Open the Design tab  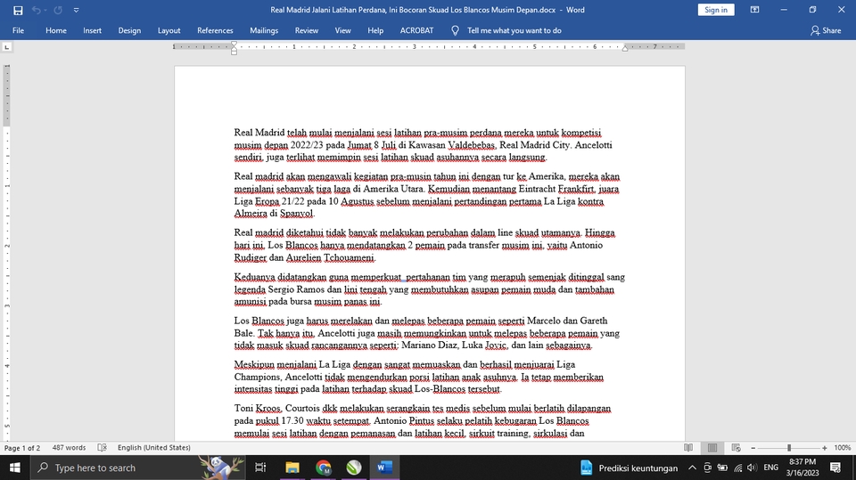tap(129, 30)
